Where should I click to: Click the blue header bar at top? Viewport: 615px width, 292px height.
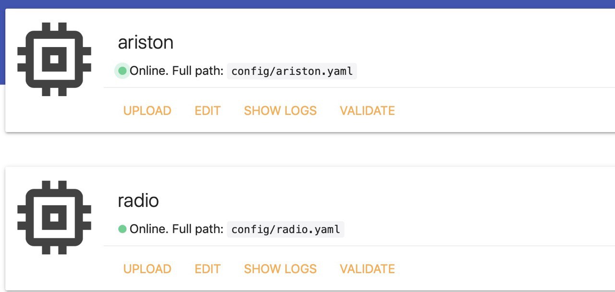coord(307,4)
